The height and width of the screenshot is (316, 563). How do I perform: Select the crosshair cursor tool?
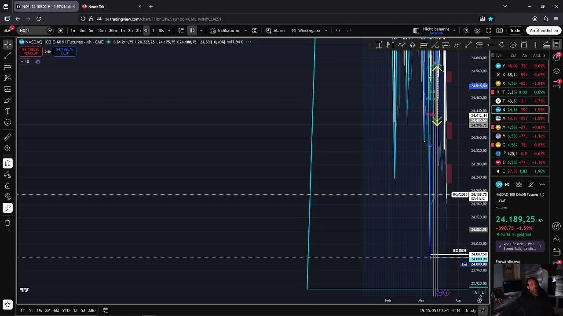[7, 45]
